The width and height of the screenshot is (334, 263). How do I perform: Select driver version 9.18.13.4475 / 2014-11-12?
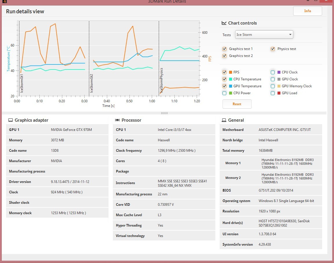point(70,182)
